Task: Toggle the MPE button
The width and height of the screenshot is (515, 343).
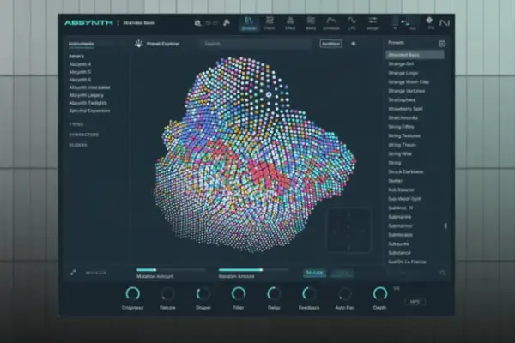Action: point(415,301)
